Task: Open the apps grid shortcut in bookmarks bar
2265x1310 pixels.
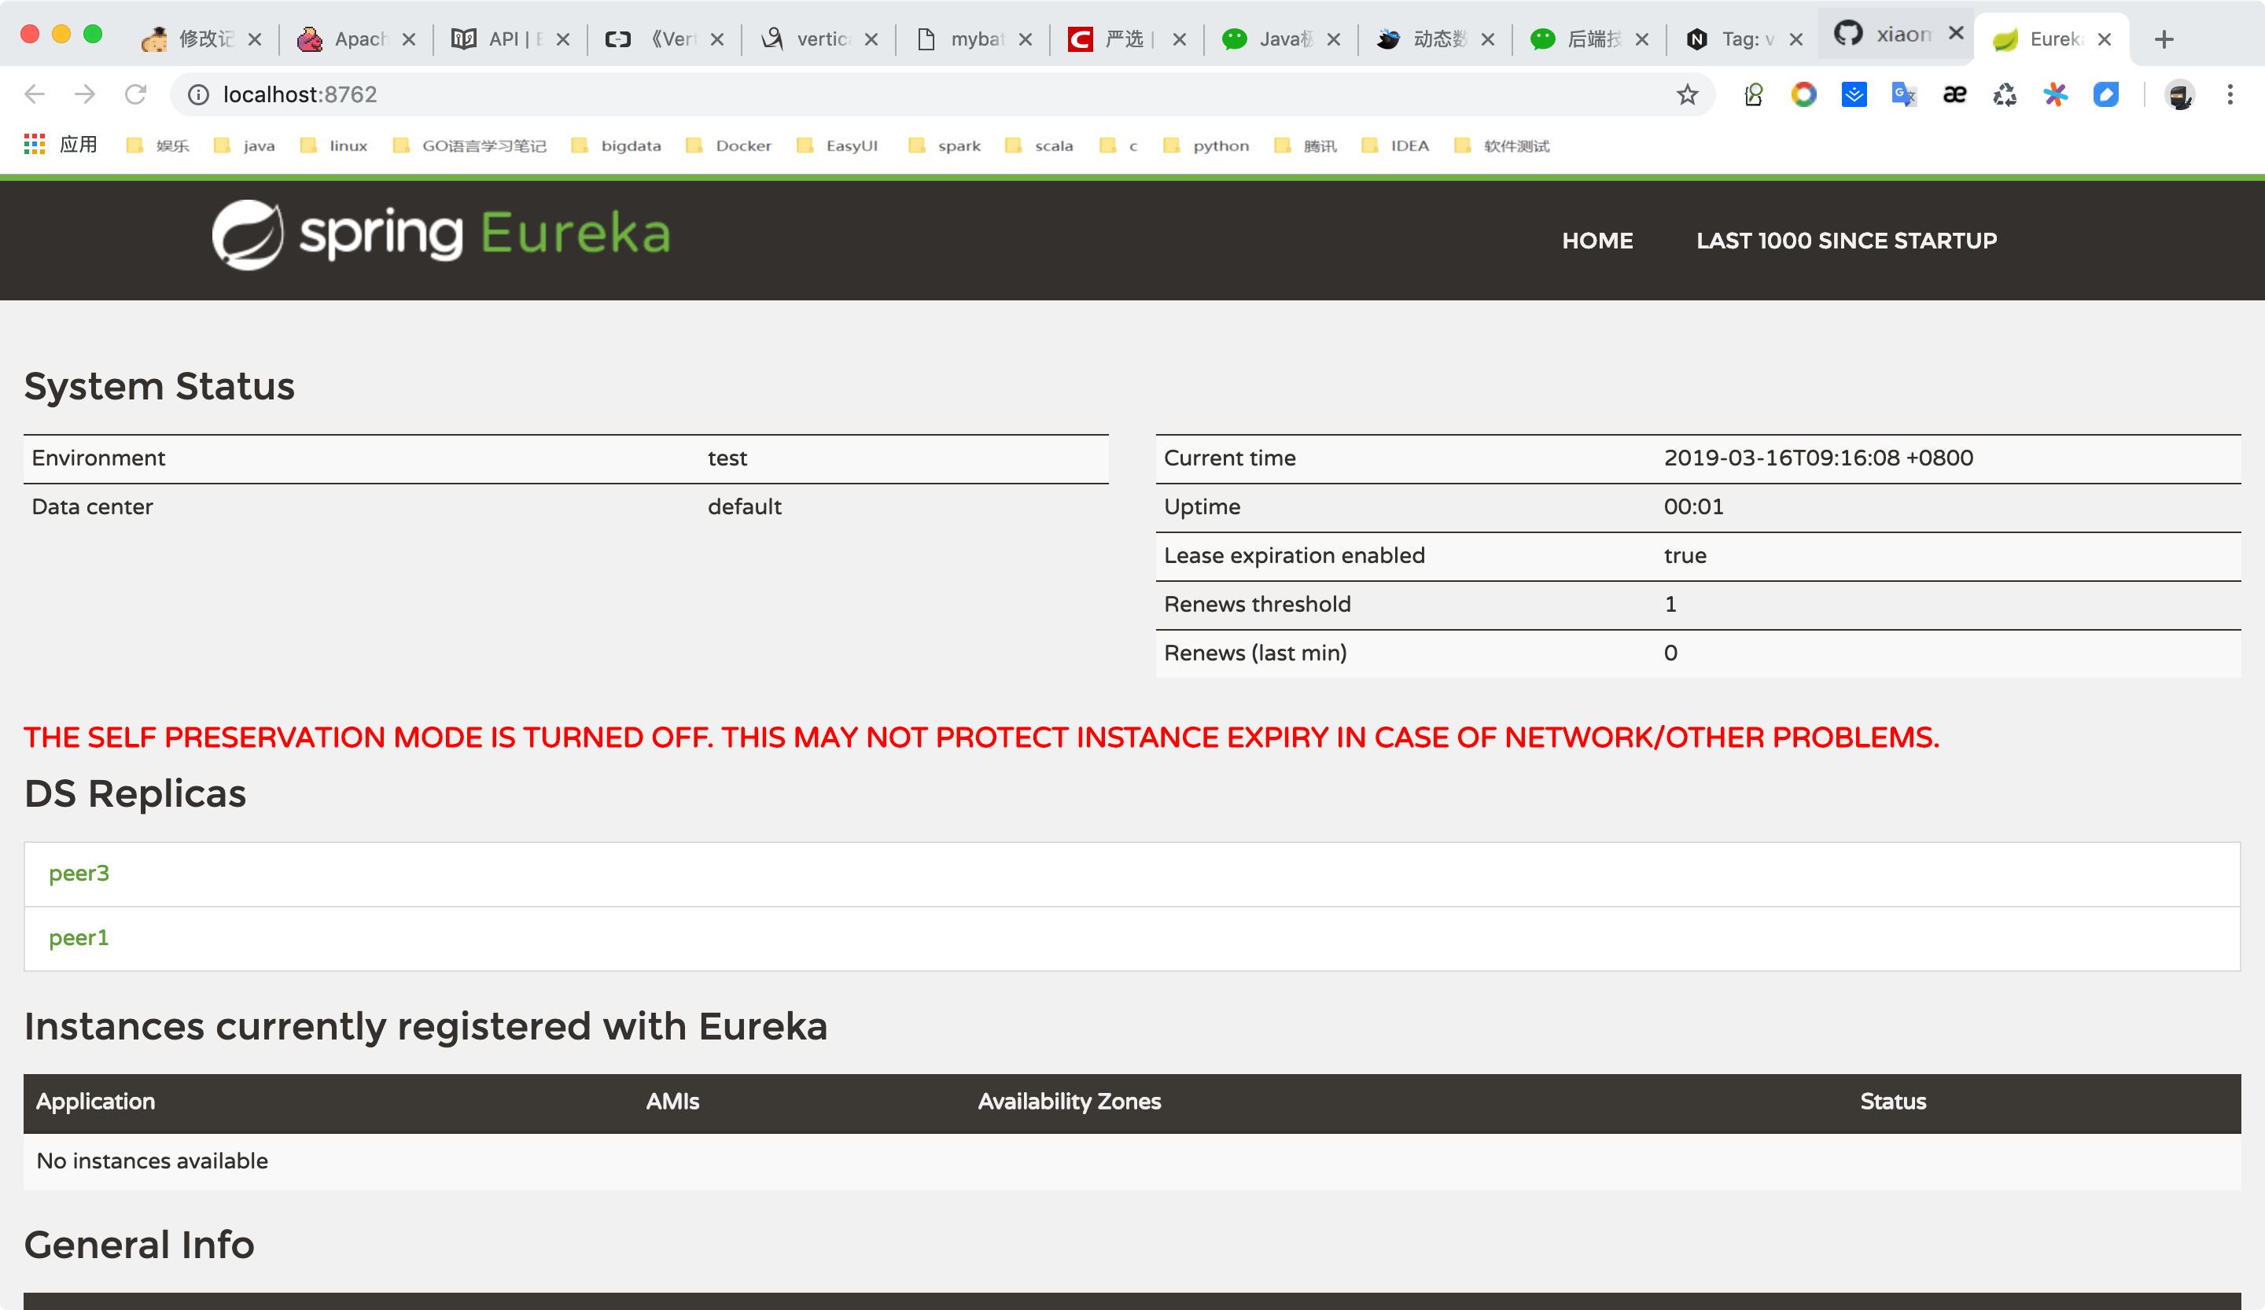Action: 34,145
